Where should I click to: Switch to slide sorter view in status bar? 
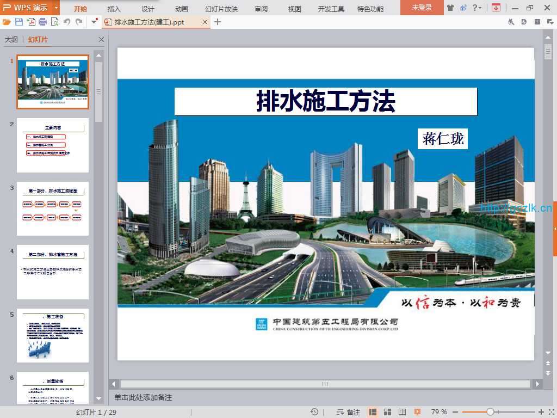(388, 412)
